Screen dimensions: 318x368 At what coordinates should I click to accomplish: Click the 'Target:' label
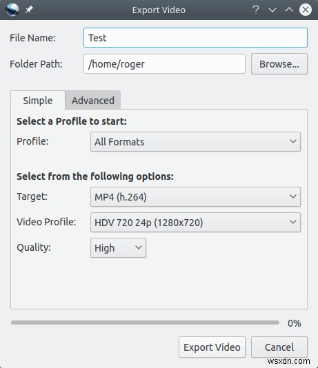coord(32,196)
